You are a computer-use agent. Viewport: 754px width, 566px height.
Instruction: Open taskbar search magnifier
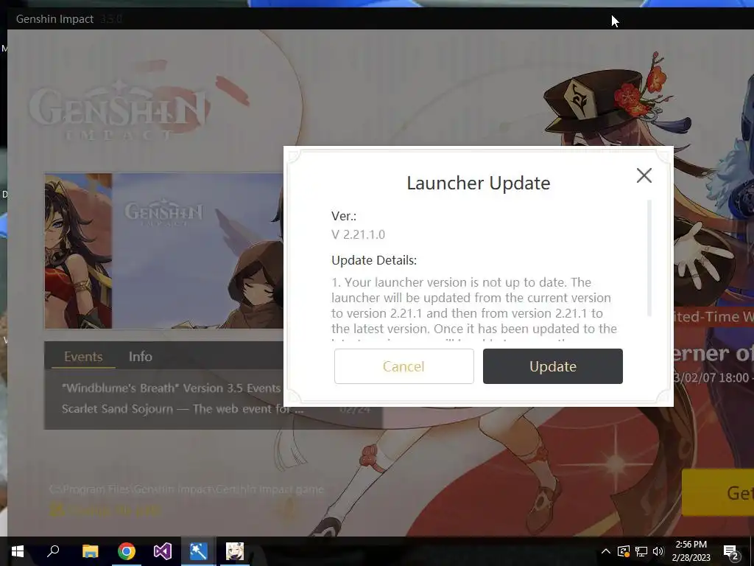53,551
